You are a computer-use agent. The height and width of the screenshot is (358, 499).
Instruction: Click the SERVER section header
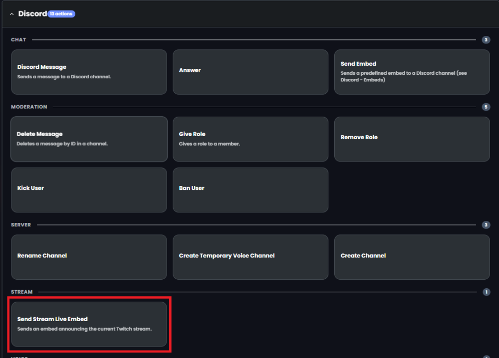[21, 225]
